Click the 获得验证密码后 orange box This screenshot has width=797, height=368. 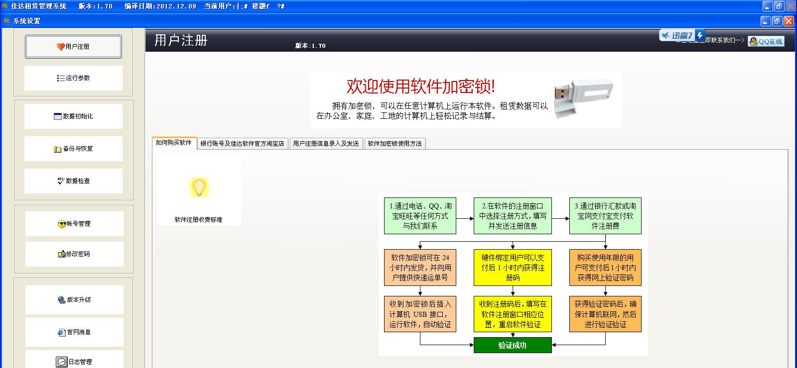click(x=605, y=314)
